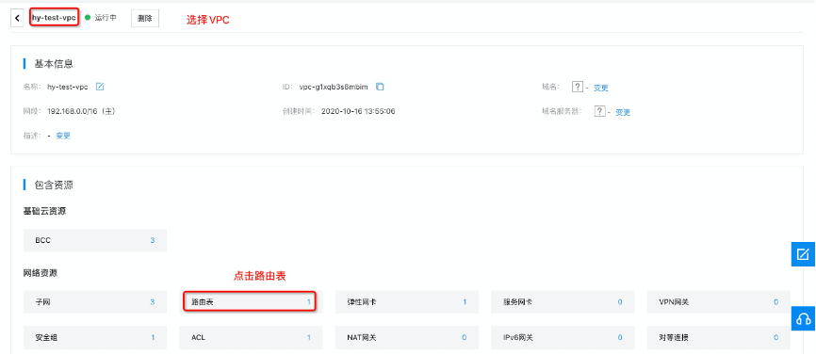Open the BCC resource tile
This screenshot has width=816, height=355.
[95, 241]
